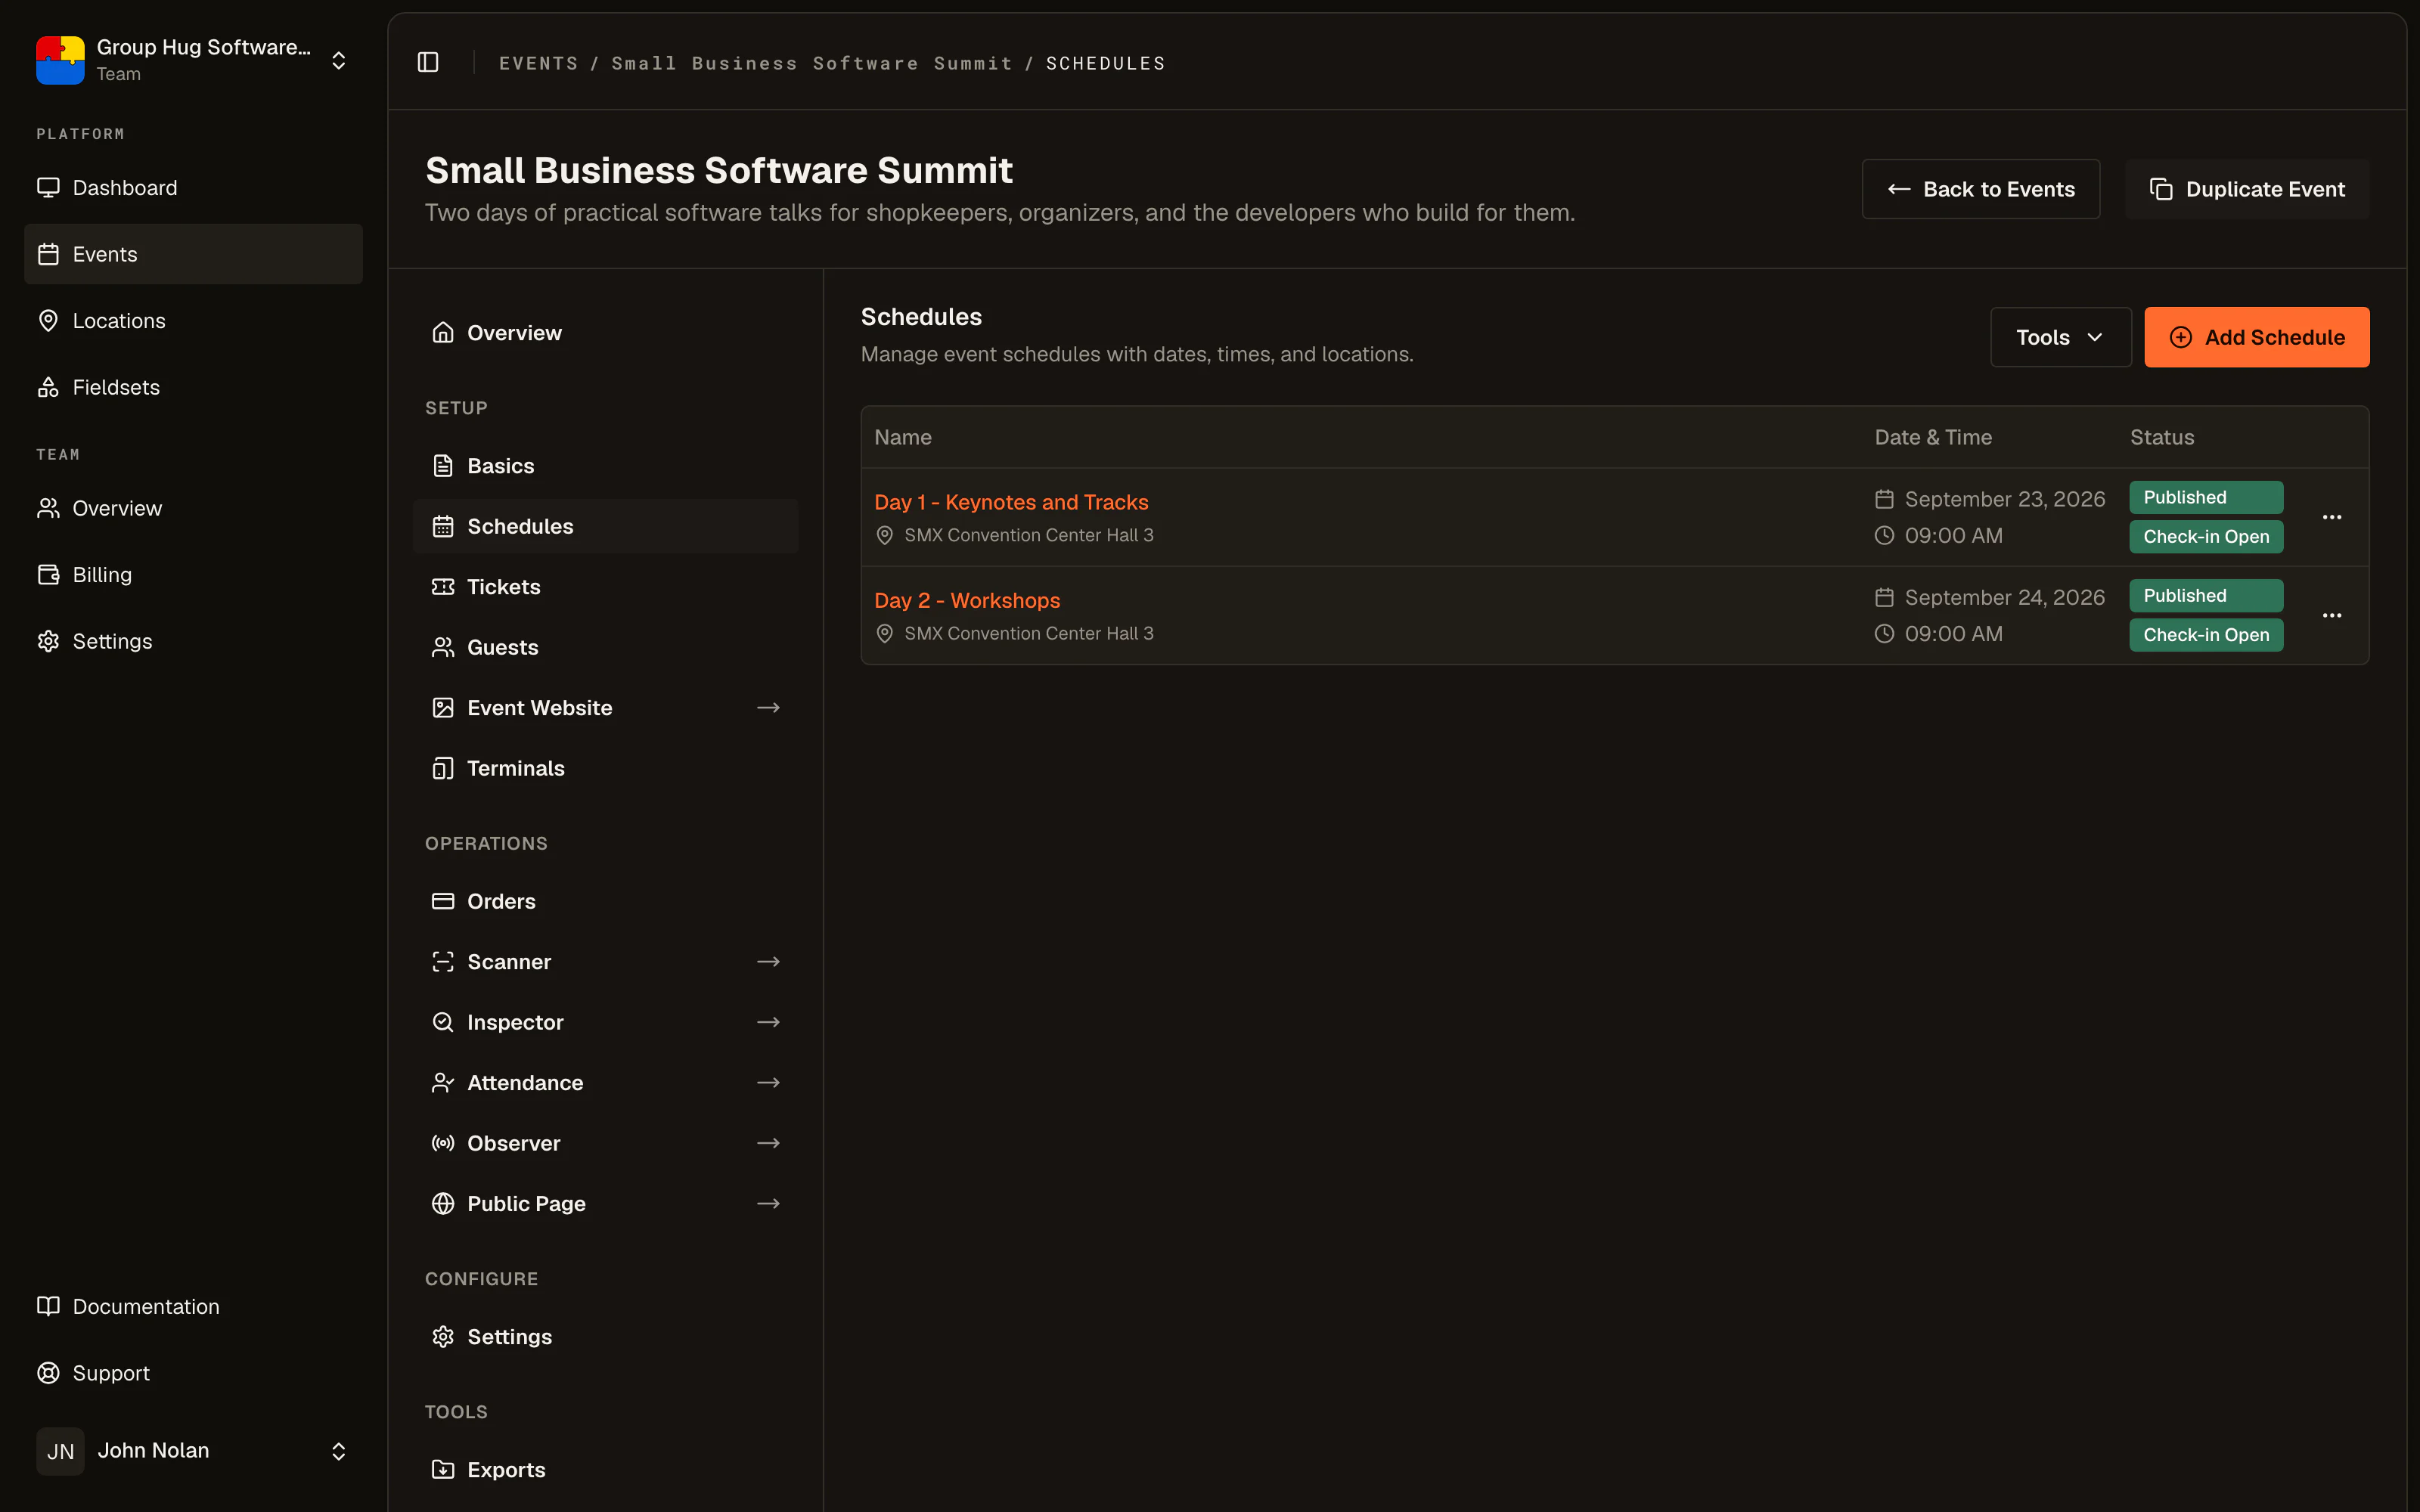2420x1512 pixels.
Task: Go to the Schedules section
Action: click(x=606, y=526)
